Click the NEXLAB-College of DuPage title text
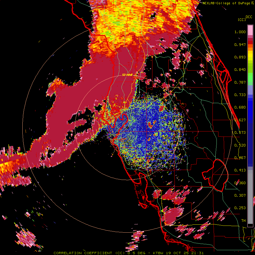 [227, 3]
